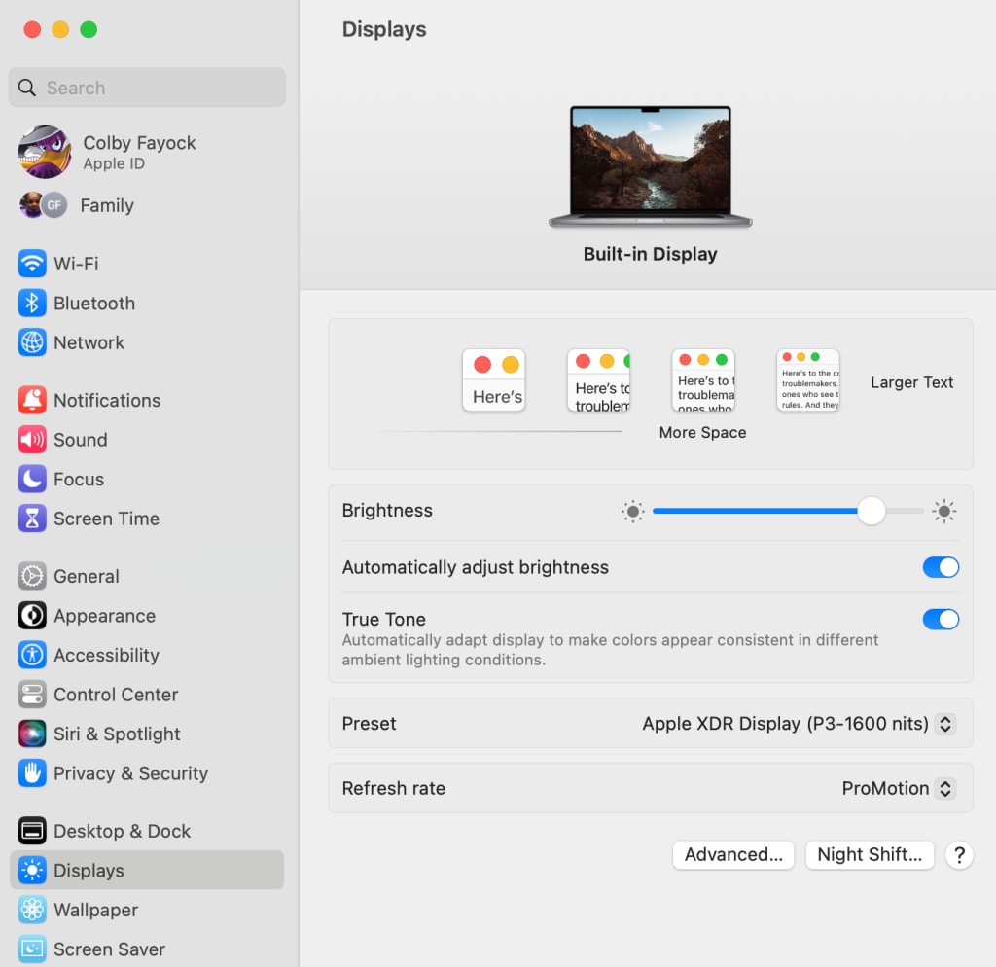Click the Wi-Fi icon in the sidebar

coord(32,263)
